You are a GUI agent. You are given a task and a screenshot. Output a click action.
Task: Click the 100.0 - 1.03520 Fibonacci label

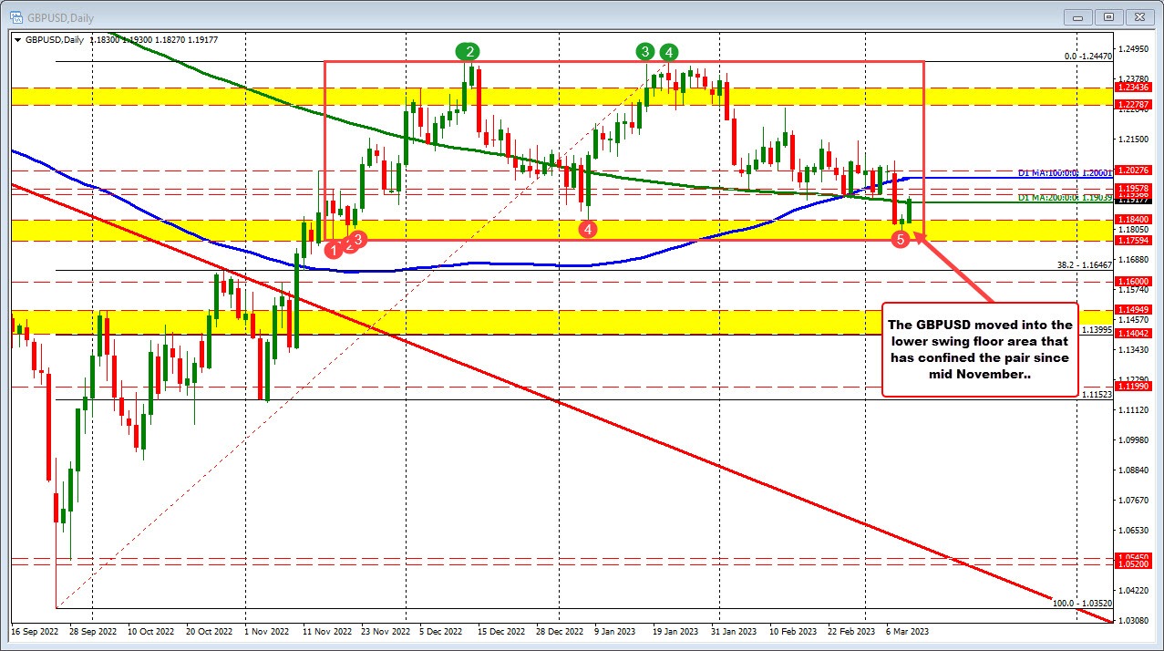pos(1082,603)
